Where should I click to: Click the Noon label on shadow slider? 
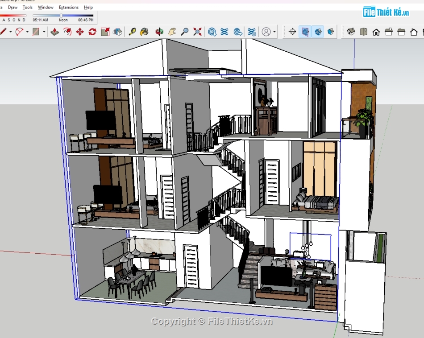tap(63, 20)
